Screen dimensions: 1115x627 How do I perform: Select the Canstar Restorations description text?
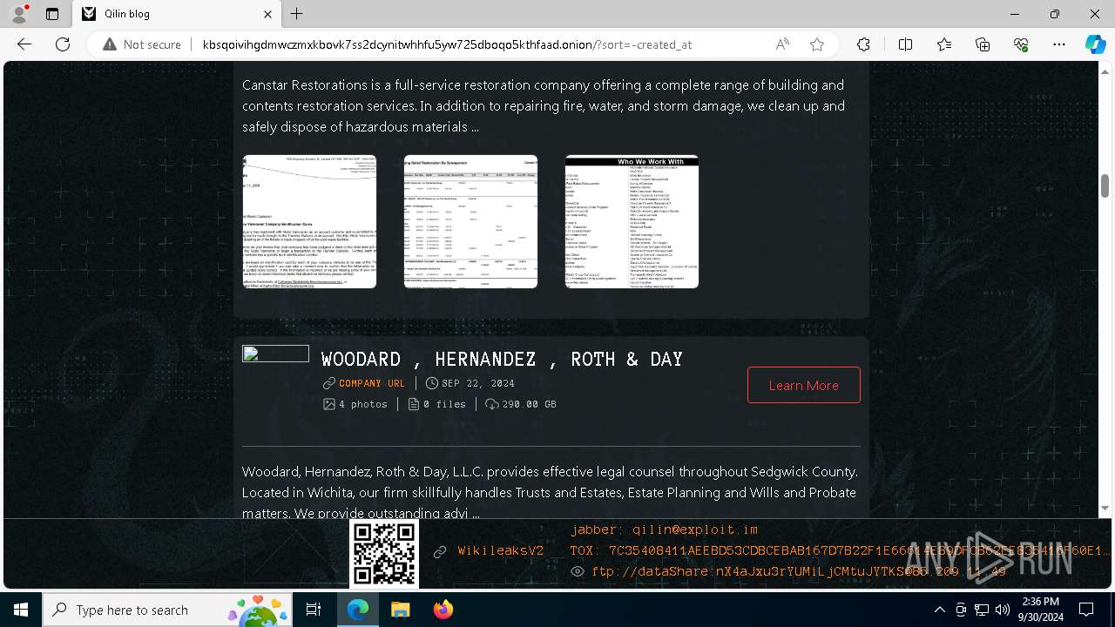pyautogui.click(x=544, y=106)
